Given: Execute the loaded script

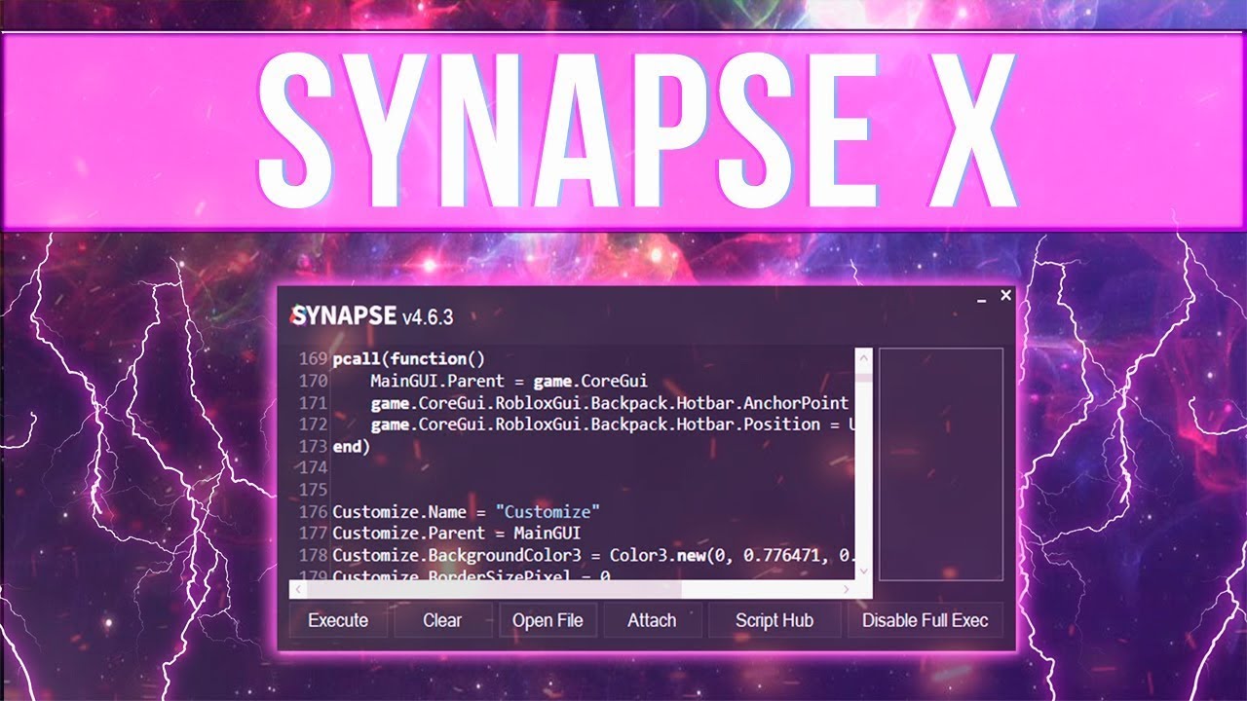Looking at the screenshot, I should [x=337, y=619].
